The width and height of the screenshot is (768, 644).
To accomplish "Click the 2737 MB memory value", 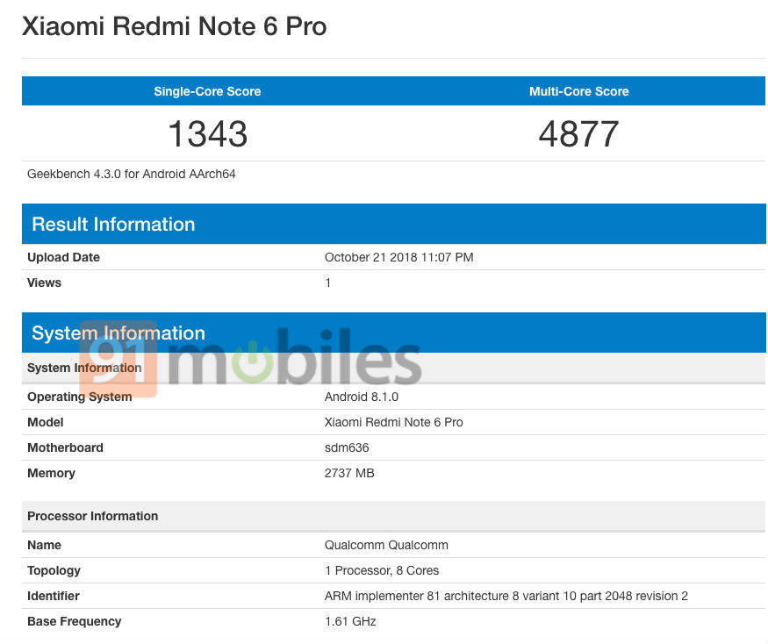I will coord(349,473).
